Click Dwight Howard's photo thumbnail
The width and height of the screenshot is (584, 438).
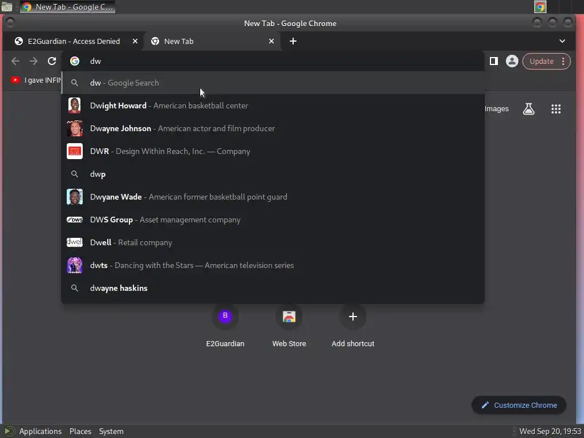[x=75, y=106]
